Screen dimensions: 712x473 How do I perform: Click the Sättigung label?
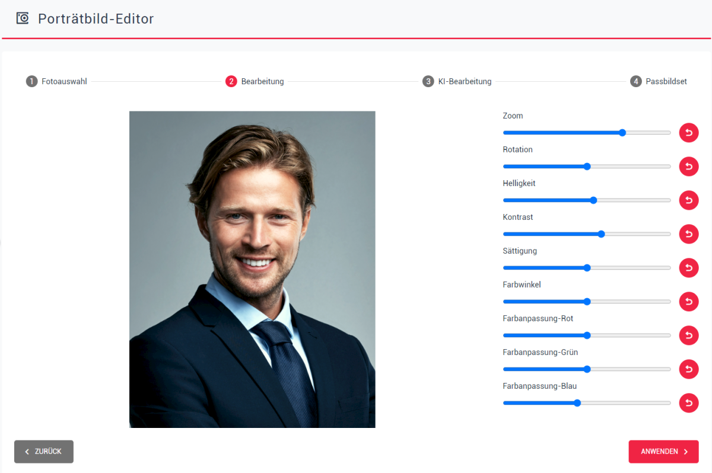click(x=520, y=251)
